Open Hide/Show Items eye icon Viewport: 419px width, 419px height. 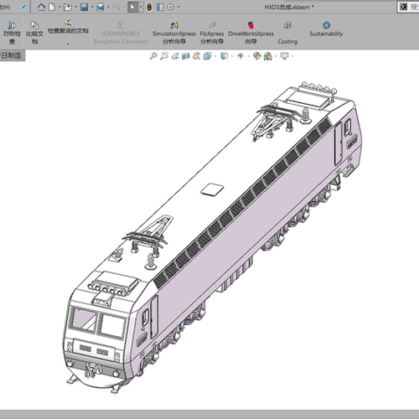(241, 56)
